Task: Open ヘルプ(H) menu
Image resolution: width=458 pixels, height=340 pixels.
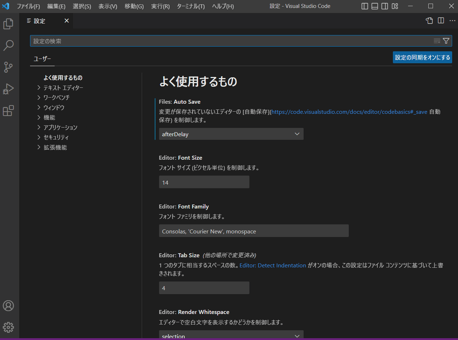Action: (223, 6)
